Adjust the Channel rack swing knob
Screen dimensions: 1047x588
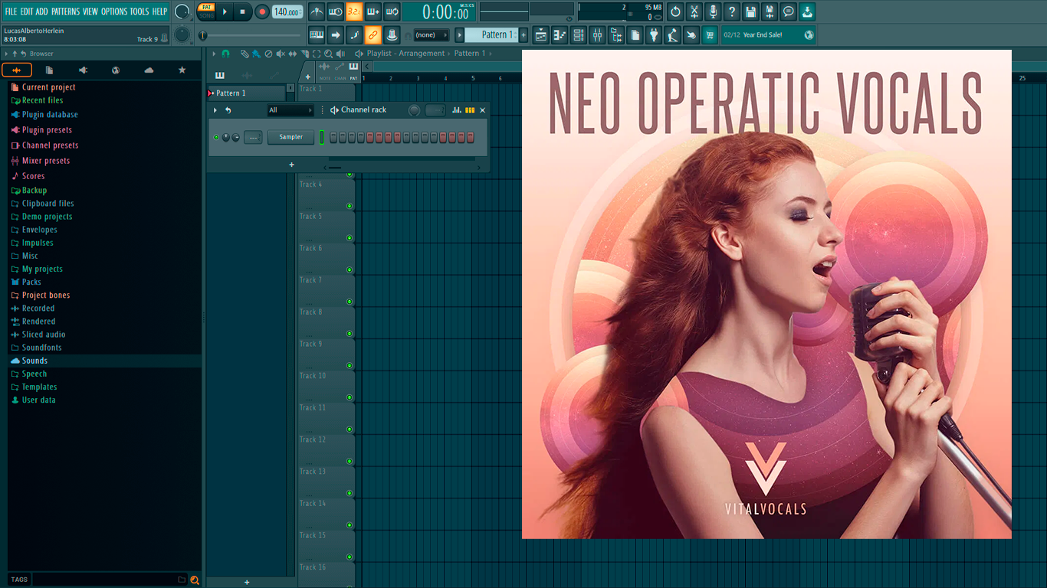(415, 110)
